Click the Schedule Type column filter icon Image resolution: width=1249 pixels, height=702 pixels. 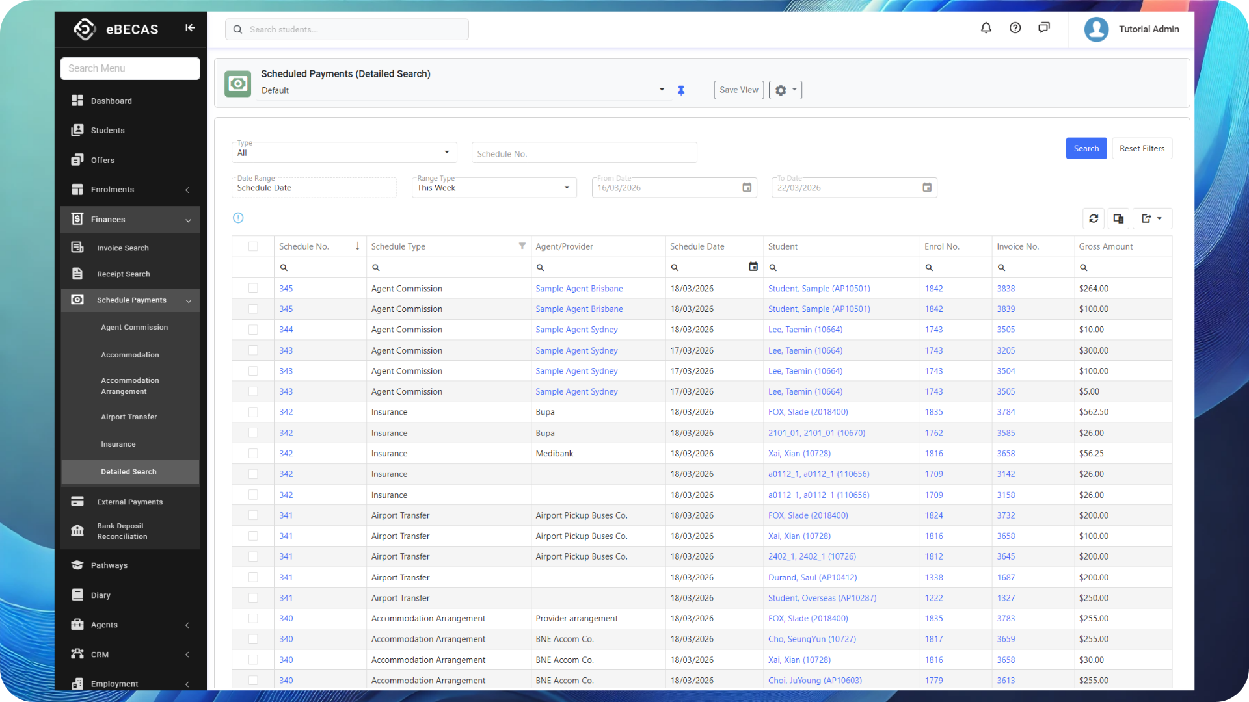coord(522,246)
